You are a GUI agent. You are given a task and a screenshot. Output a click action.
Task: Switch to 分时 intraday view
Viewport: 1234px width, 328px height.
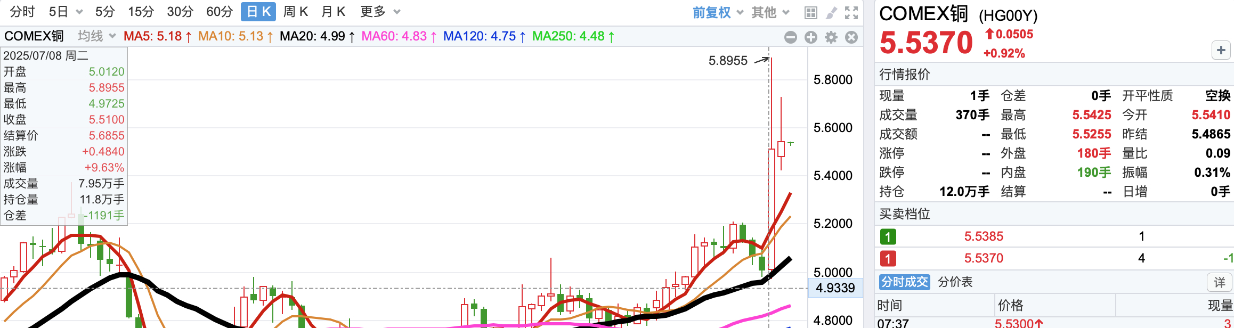(22, 12)
